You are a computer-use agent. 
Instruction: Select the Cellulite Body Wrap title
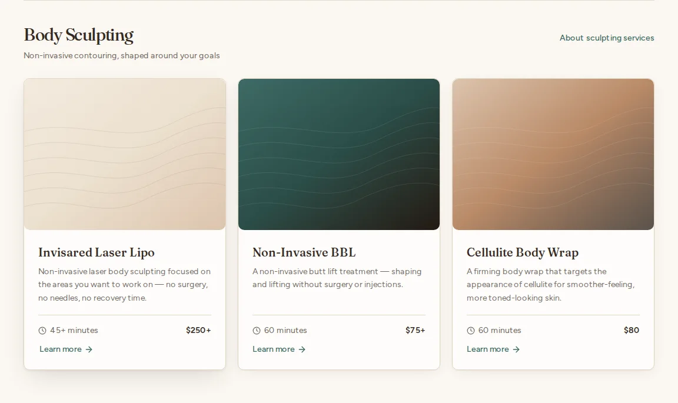point(523,252)
